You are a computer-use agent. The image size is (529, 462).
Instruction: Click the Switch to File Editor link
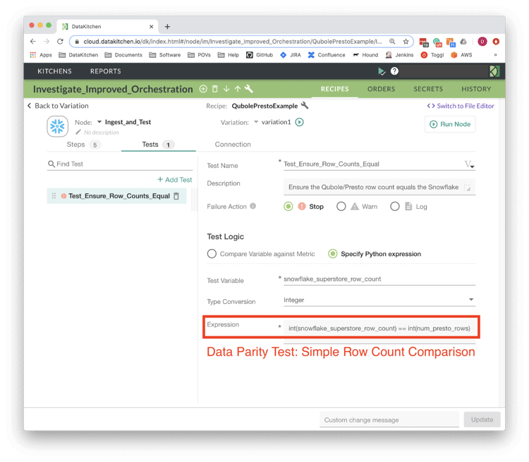[x=461, y=106]
